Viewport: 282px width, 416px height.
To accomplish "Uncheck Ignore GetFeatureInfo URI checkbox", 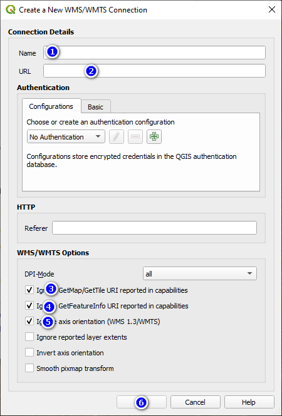I will point(29,306).
